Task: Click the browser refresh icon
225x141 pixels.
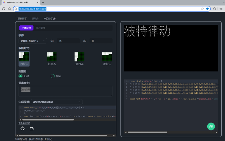Action: (3, 9)
